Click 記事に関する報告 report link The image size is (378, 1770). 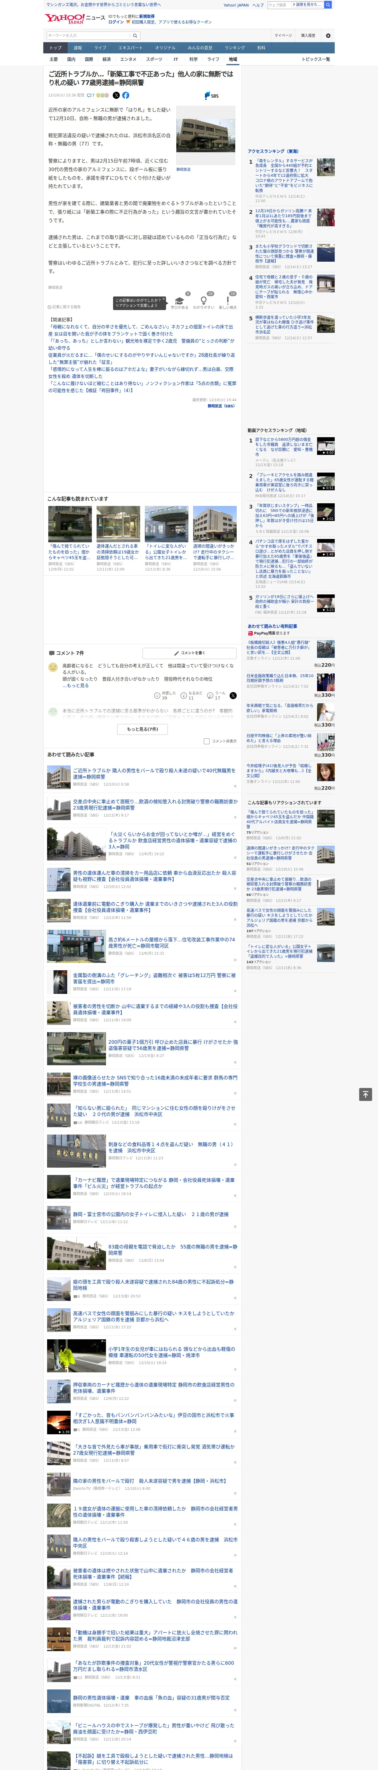coord(64,307)
